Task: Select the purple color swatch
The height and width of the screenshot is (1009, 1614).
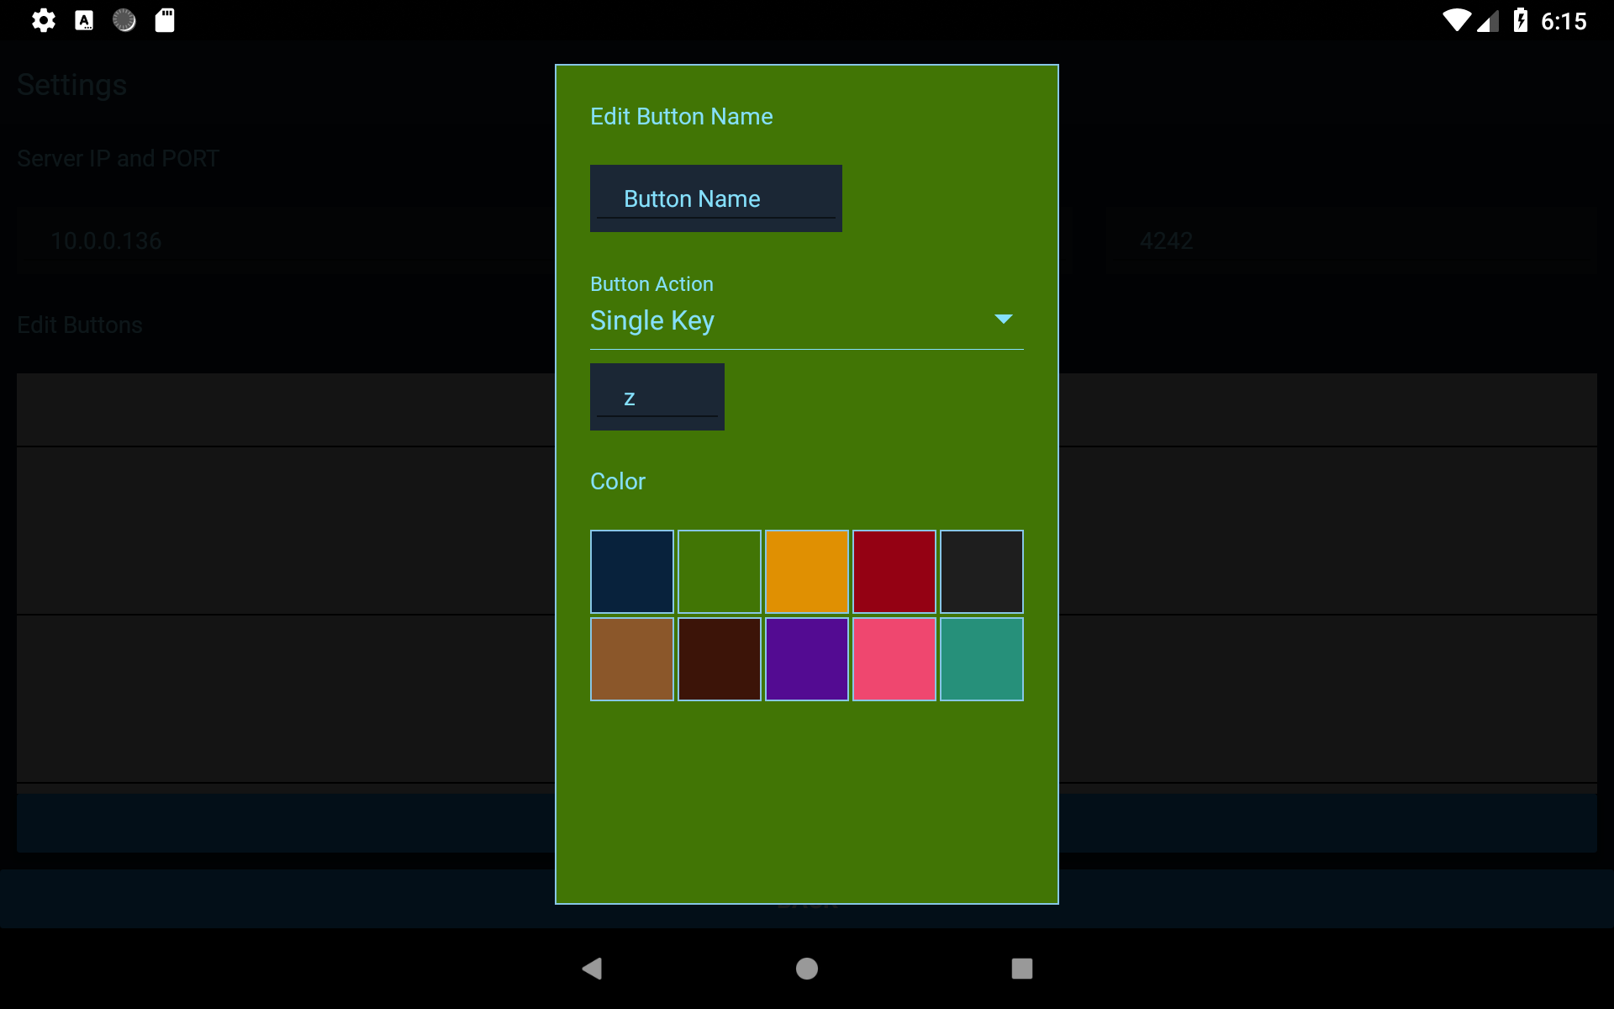Action: (x=806, y=659)
